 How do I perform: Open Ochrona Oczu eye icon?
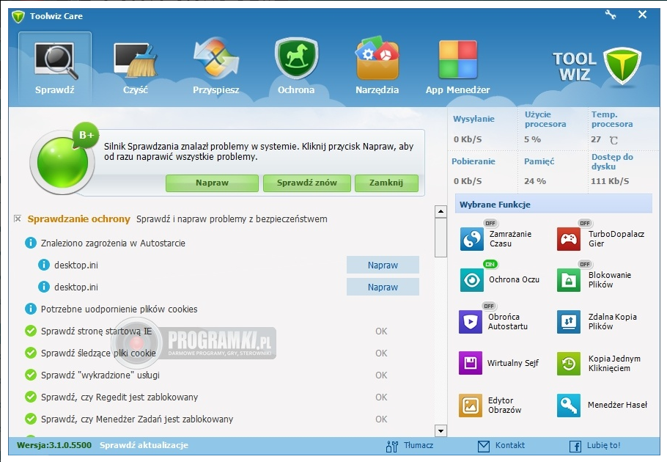[x=472, y=280]
